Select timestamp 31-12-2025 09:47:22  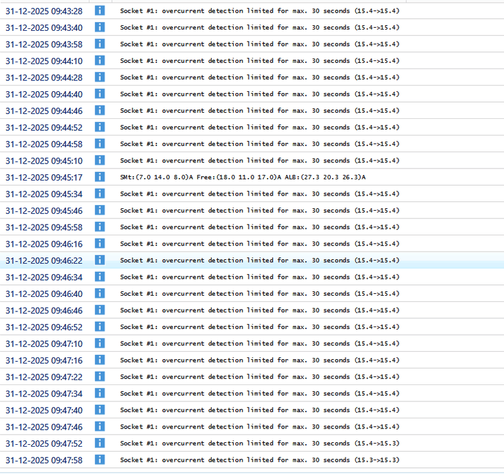tap(44, 377)
